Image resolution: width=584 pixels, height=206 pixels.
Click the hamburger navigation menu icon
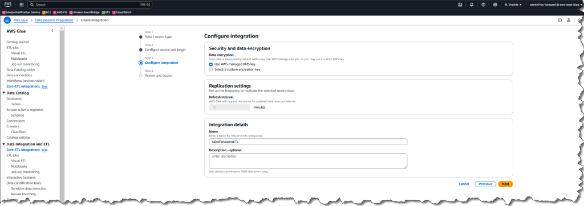7,20
